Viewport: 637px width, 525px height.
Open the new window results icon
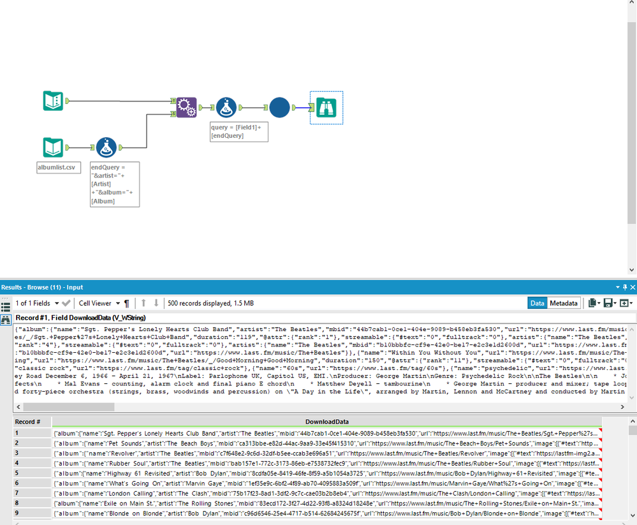click(624, 303)
